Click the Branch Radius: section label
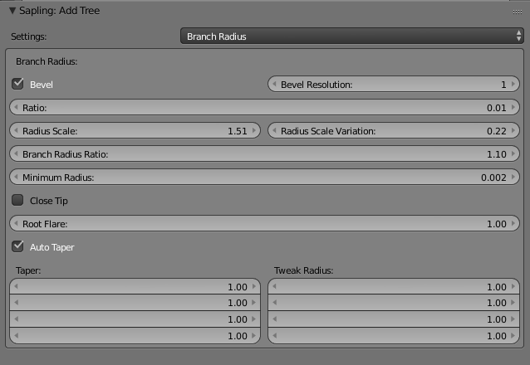 (x=47, y=61)
